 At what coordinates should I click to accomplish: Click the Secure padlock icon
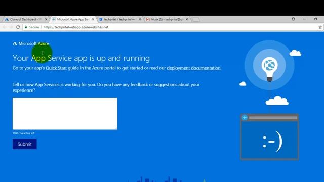[26, 27]
